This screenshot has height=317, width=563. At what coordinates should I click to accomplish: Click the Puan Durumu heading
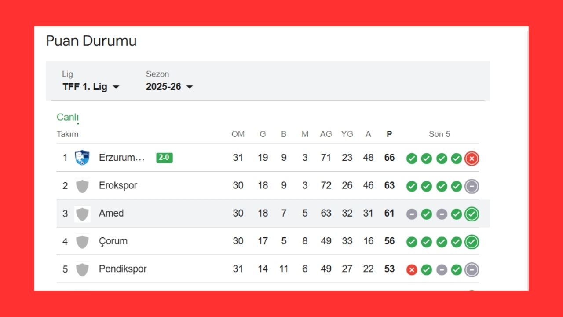(x=91, y=41)
